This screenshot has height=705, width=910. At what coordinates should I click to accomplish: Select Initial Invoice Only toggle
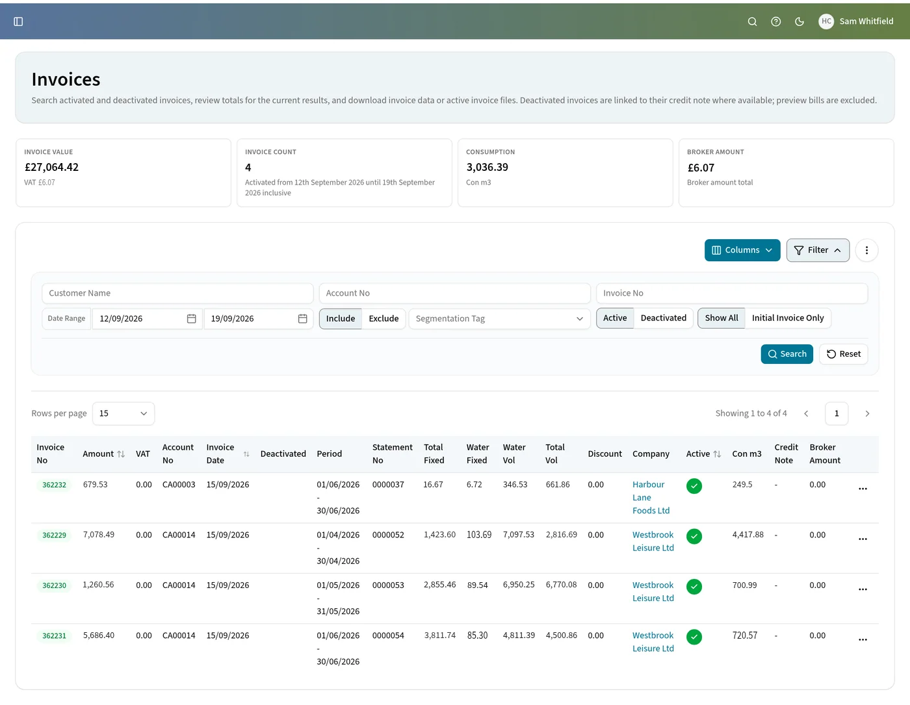pos(788,318)
